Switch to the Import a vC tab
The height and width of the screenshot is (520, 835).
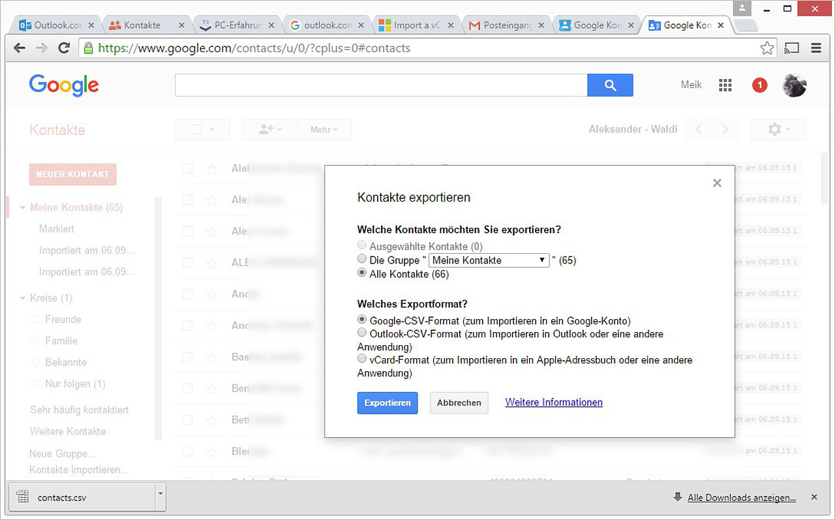(417, 25)
